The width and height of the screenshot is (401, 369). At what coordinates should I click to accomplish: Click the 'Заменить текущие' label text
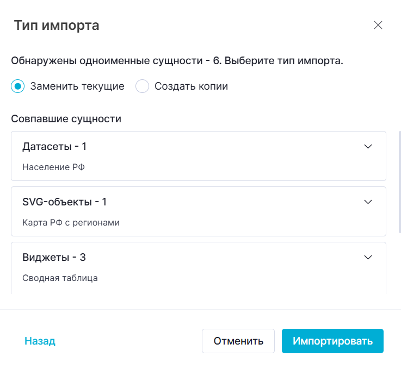[77, 86]
